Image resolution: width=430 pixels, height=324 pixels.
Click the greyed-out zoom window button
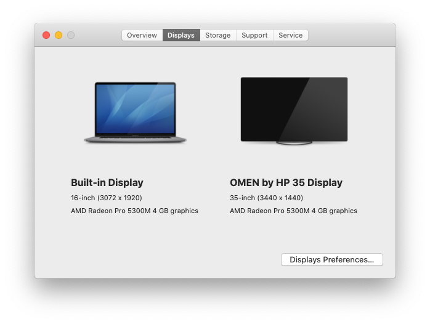pyautogui.click(x=71, y=35)
